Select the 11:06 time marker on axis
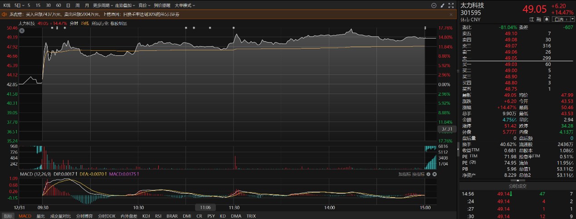The width and height of the screenshot is (576, 219). click(x=205, y=207)
